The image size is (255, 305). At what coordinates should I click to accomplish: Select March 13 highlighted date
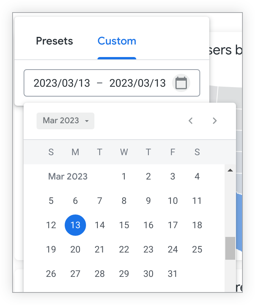(x=75, y=225)
